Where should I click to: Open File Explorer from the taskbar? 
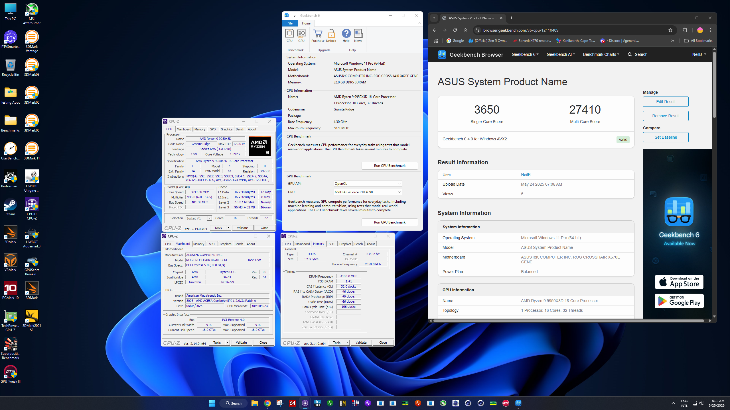255,403
